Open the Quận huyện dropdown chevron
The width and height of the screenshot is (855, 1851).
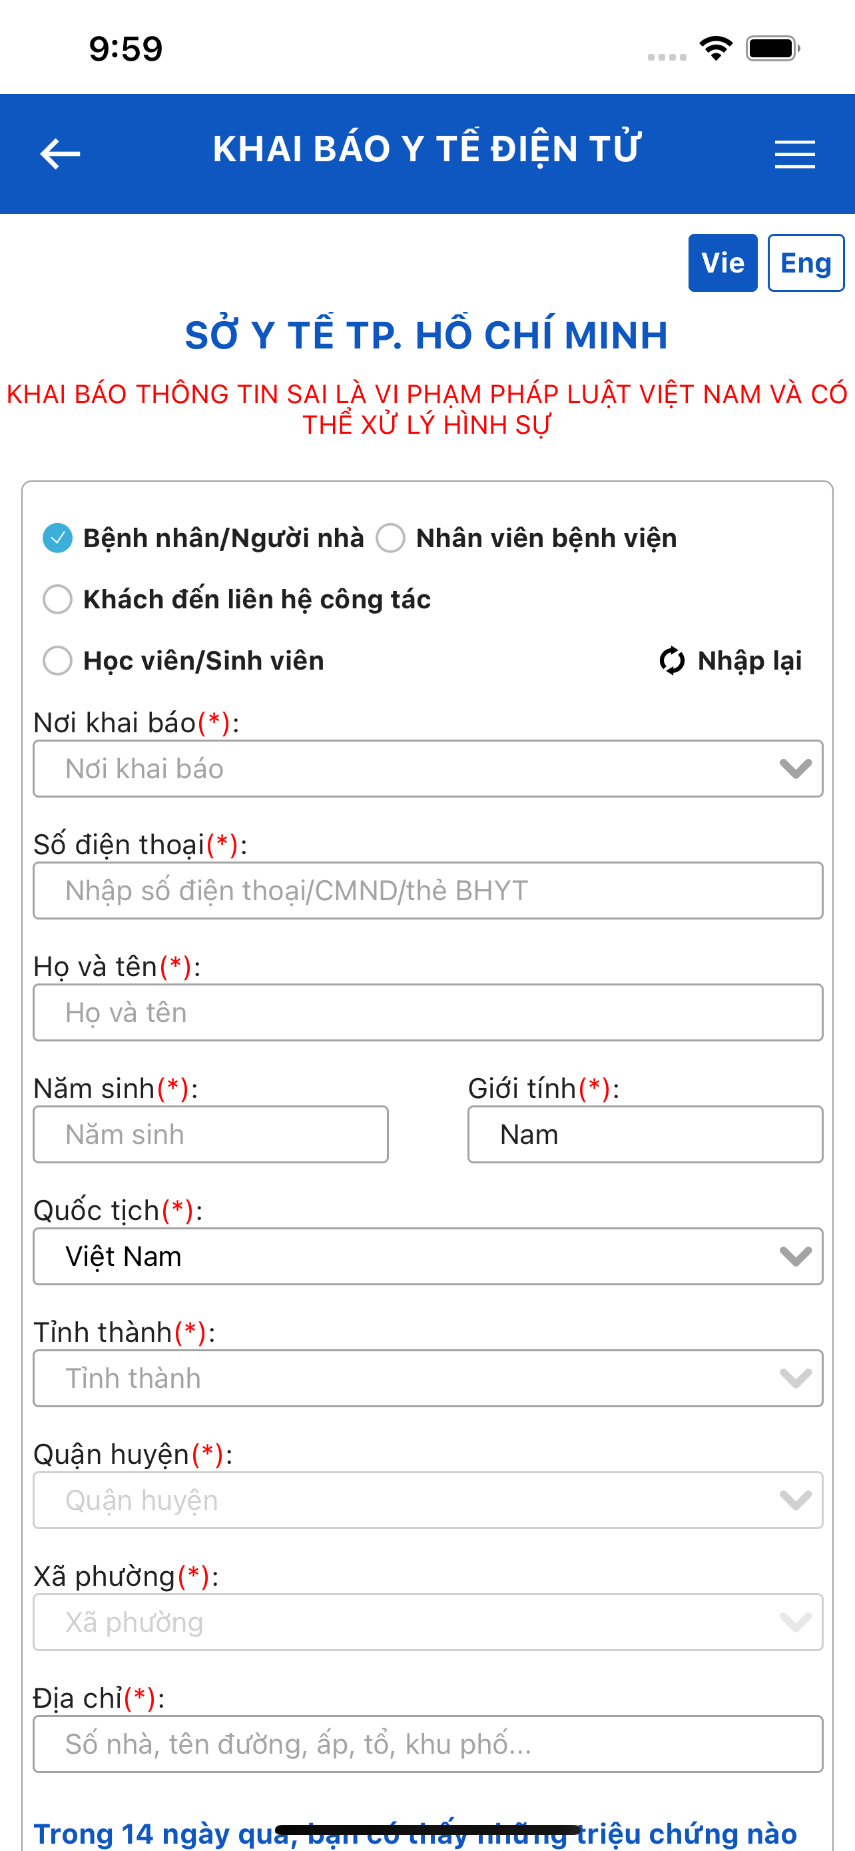(x=796, y=1500)
